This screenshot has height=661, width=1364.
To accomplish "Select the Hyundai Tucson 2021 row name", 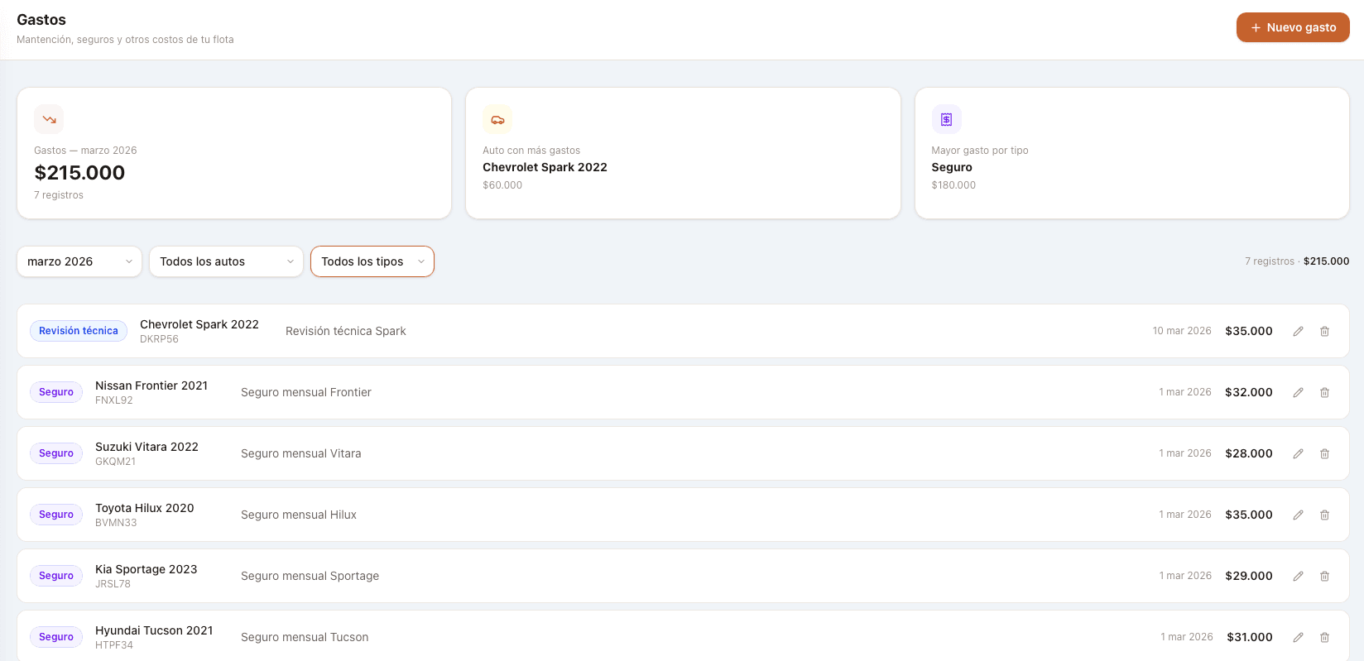I will click(x=154, y=630).
